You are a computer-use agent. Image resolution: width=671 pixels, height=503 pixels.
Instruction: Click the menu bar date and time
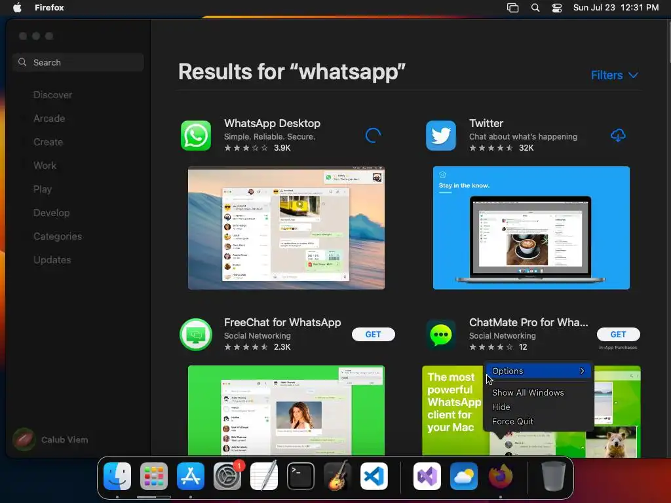(x=616, y=7)
